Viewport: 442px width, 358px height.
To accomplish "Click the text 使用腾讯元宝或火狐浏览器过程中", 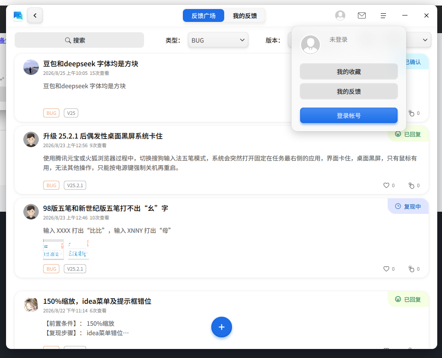I will click(88, 158).
